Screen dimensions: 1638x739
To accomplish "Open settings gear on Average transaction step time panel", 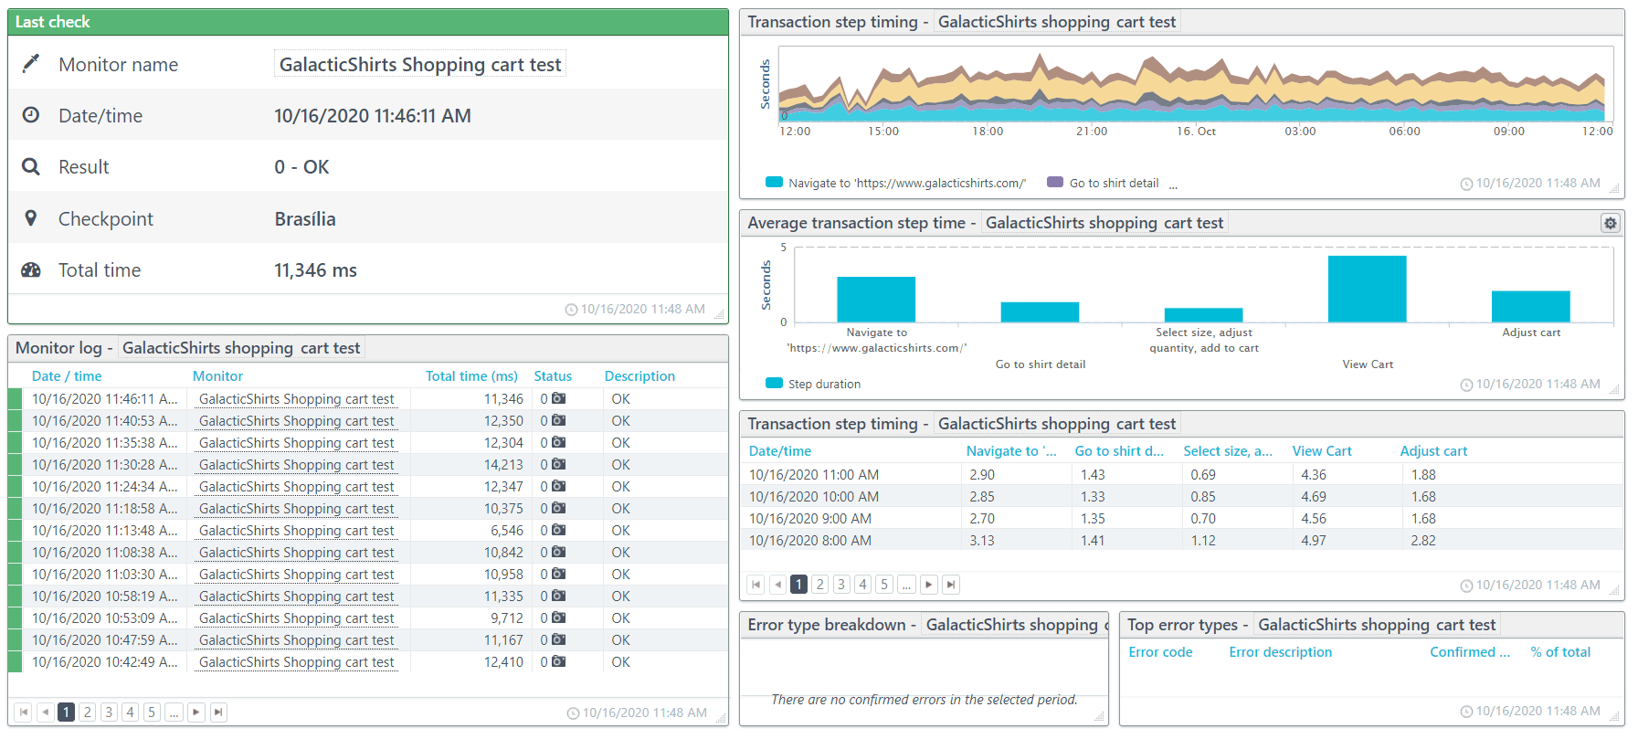I will (x=1610, y=223).
